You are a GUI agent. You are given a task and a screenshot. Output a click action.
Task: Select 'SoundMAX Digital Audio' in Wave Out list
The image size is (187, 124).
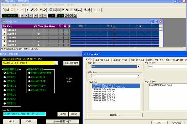click(161, 85)
